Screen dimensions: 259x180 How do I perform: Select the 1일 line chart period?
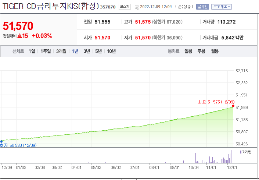32,51
